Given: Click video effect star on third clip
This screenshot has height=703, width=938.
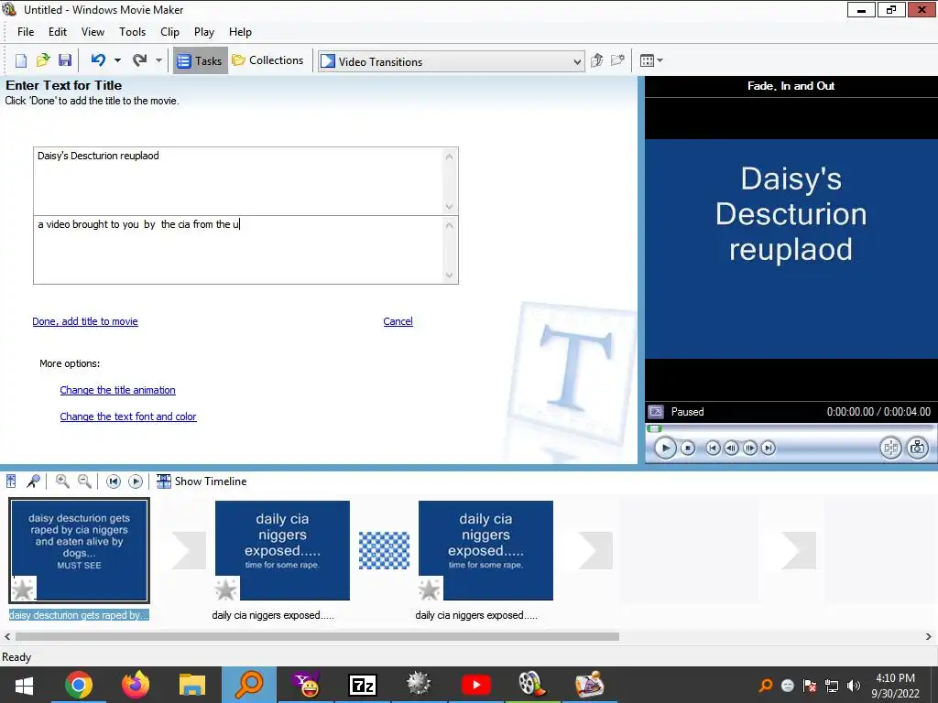Looking at the screenshot, I should pyautogui.click(x=431, y=589).
